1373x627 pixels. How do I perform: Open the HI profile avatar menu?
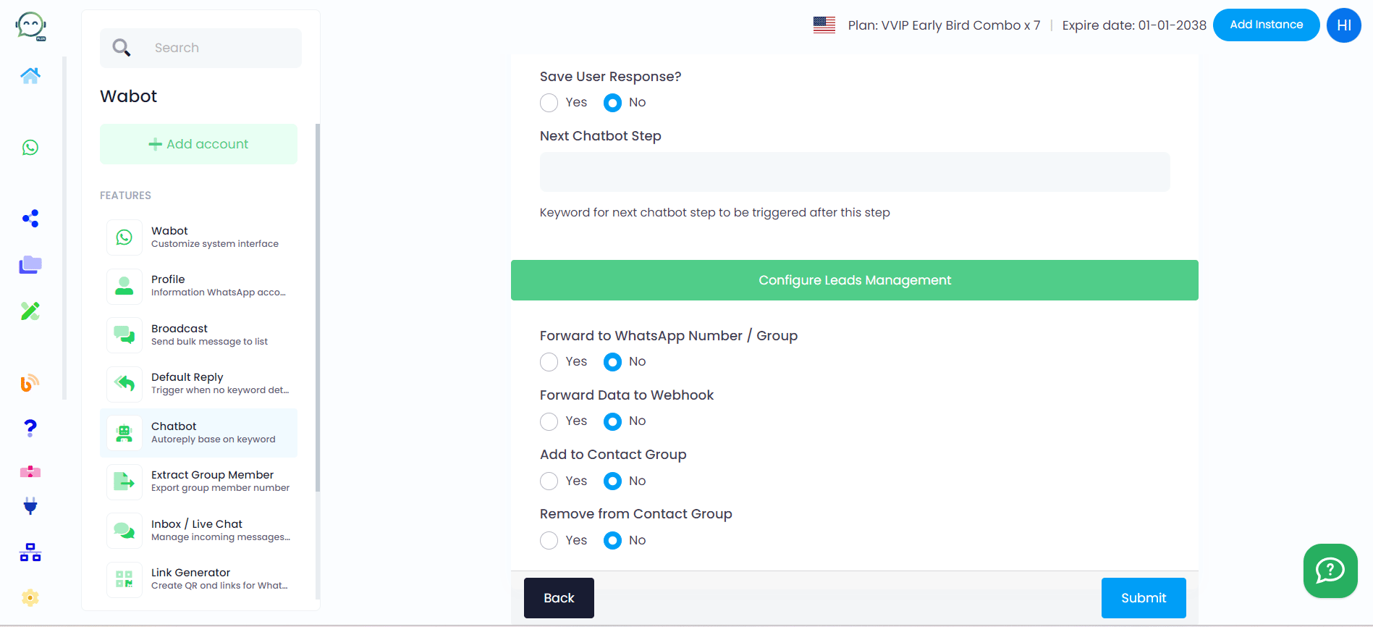pos(1343,25)
